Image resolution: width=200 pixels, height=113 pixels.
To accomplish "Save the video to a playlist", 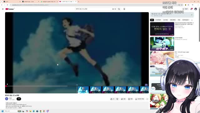I will (130, 99).
